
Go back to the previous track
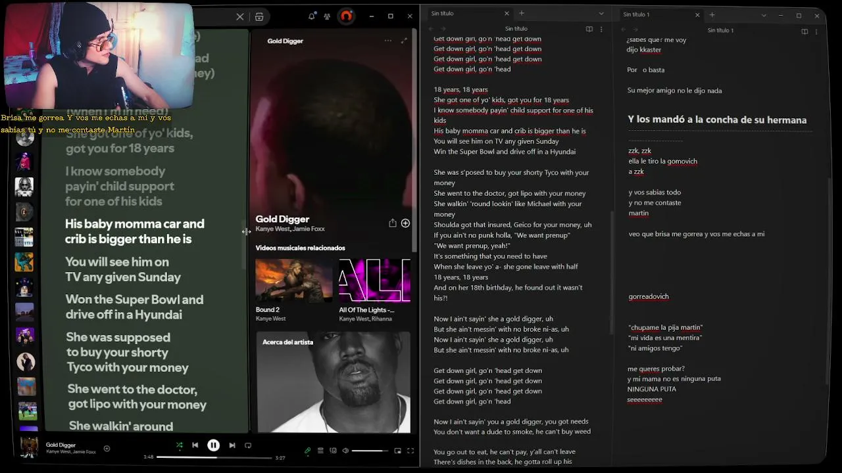(x=195, y=445)
